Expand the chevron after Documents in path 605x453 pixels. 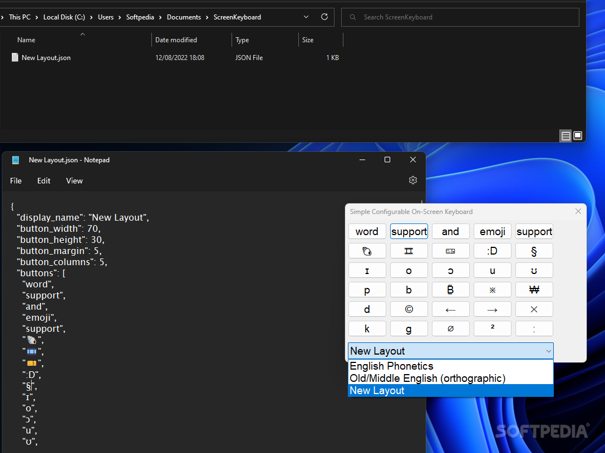pos(207,17)
